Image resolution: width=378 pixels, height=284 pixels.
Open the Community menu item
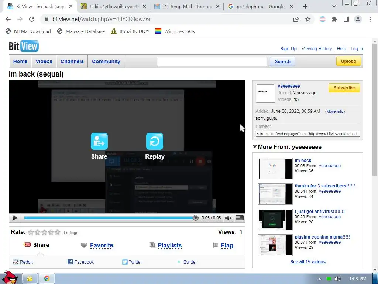click(106, 61)
